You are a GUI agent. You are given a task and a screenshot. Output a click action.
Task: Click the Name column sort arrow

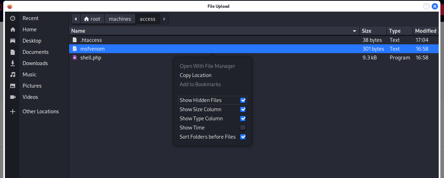pyautogui.click(x=354, y=31)
